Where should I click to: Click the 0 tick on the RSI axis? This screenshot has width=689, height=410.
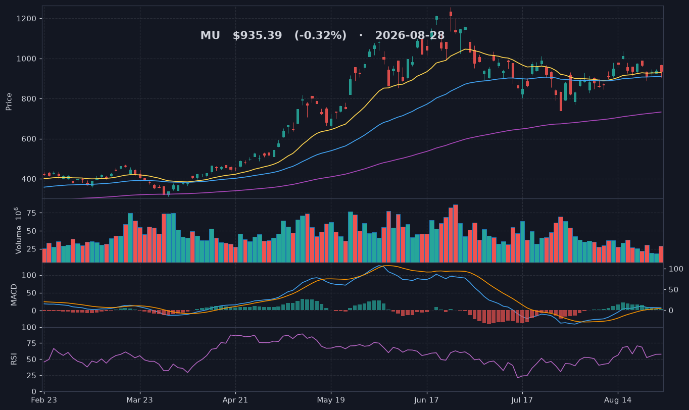point(34,391)
